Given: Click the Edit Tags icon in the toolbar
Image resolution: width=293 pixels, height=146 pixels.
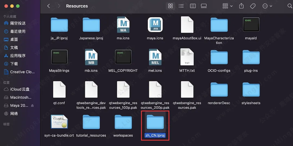Looking at the screenshot, I should point(253,6).
